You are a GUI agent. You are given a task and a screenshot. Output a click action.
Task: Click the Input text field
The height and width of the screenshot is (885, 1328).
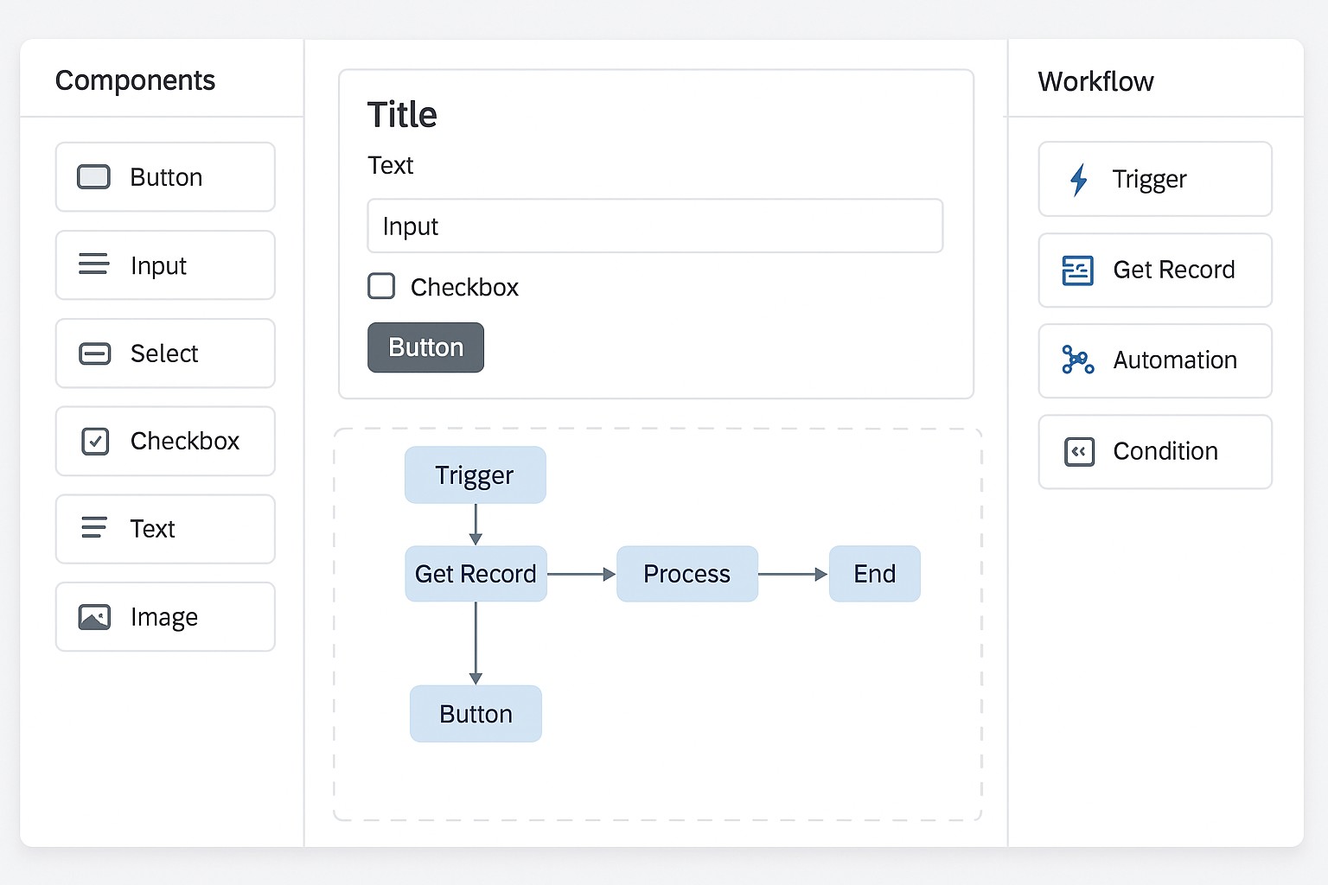point(654,226)
